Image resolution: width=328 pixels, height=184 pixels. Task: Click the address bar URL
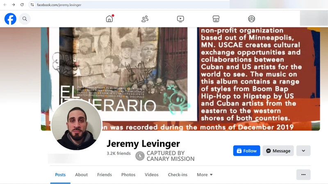click(x=59, y=5)
